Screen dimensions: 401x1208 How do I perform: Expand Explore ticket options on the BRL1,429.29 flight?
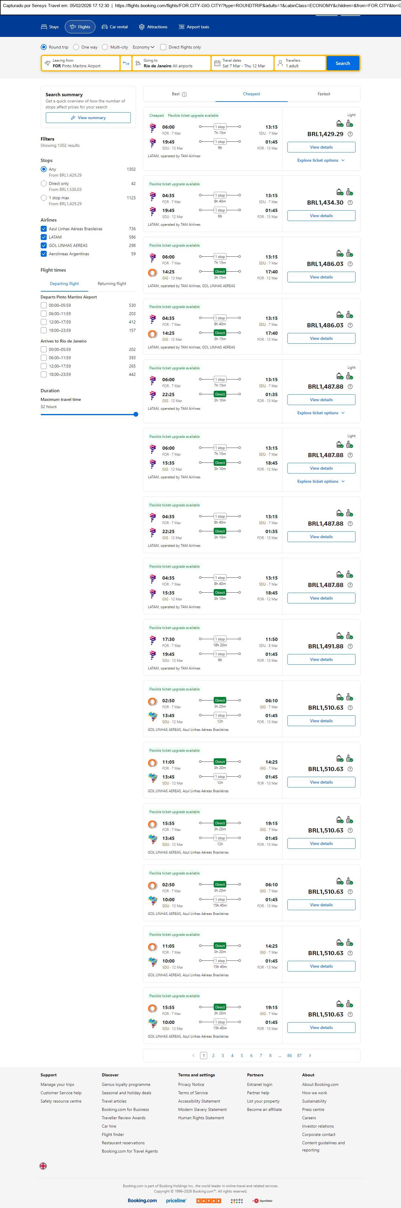pyautogui.click(x=320, y=160)
